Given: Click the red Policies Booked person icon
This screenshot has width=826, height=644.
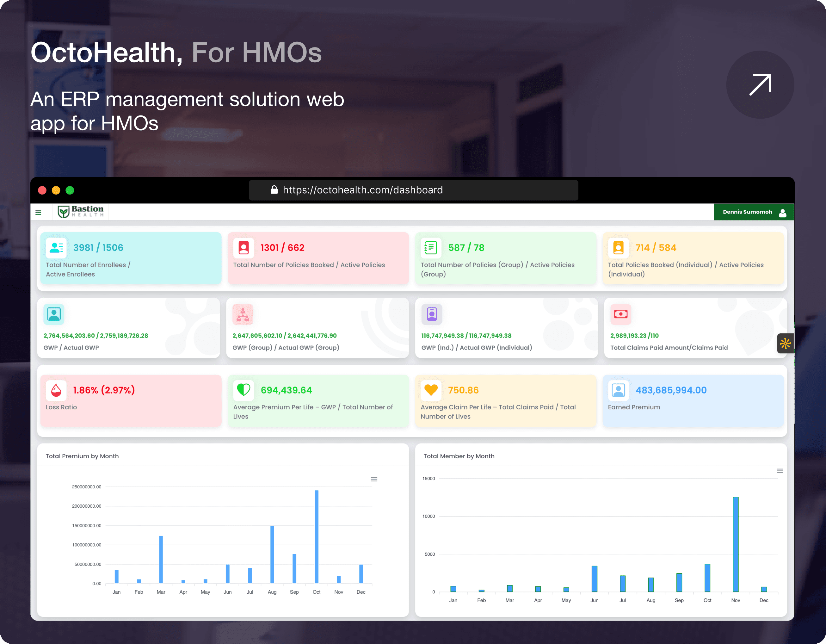Looking at the screenshot, I should point(243,247).
